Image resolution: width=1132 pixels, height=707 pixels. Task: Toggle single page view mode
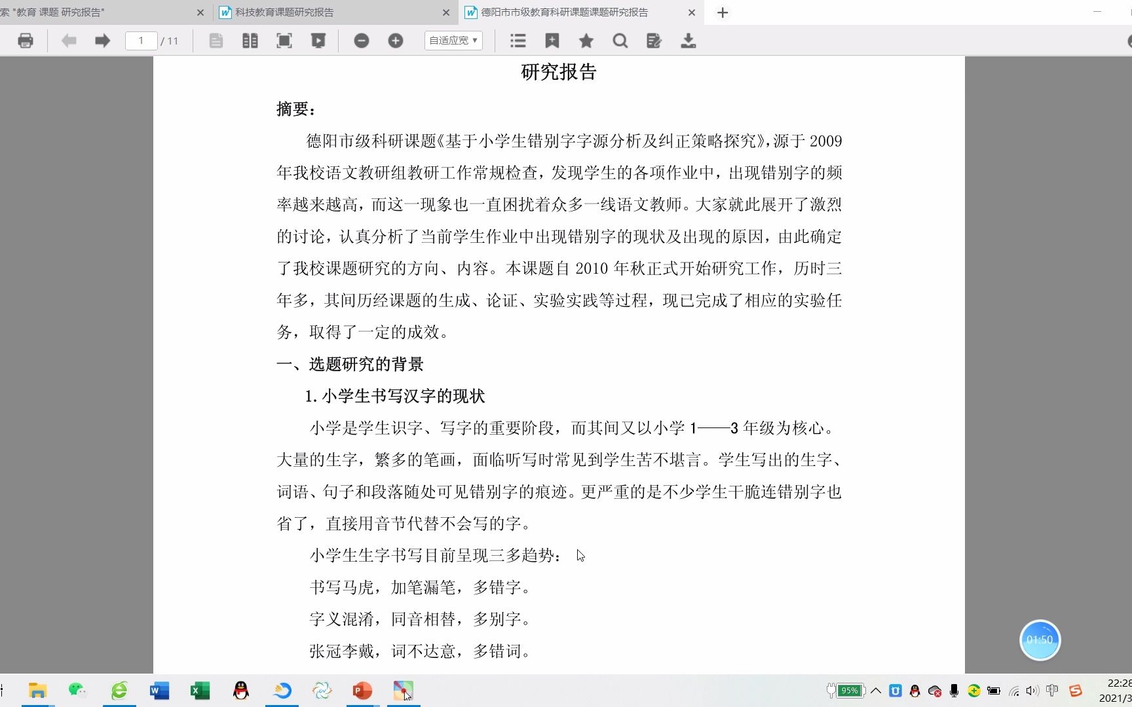pos(216,40)
